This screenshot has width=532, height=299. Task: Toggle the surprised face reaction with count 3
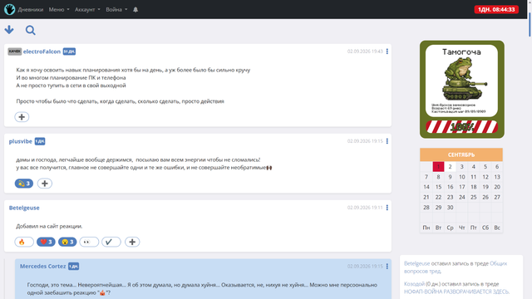pos(67,242)
